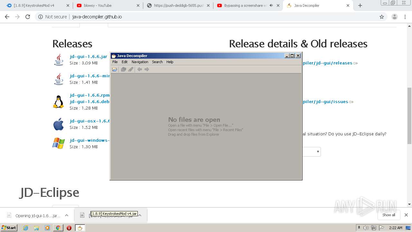Click the Backward arrow in Java Decompiler toolbar
412x232 pixels.
tap(139, 69)
